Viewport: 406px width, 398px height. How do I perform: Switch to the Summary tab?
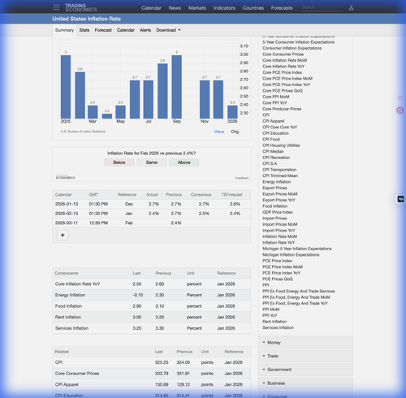click(64, 30)
